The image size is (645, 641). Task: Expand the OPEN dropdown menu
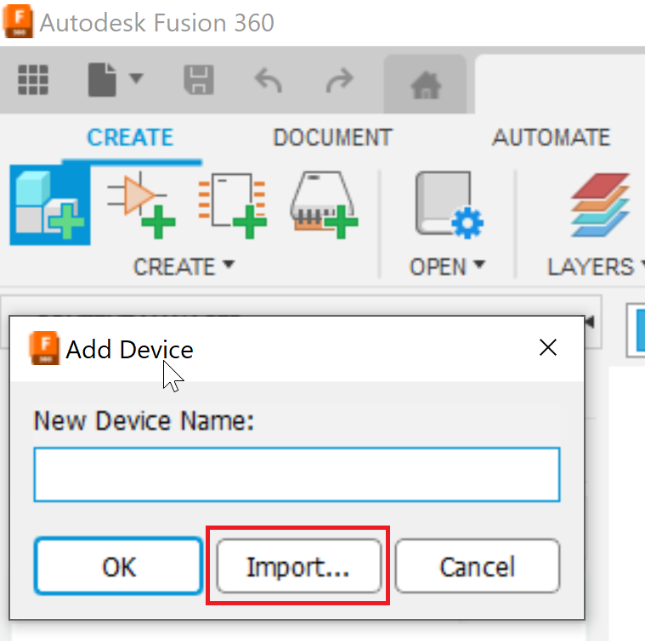tap(447, 267)
